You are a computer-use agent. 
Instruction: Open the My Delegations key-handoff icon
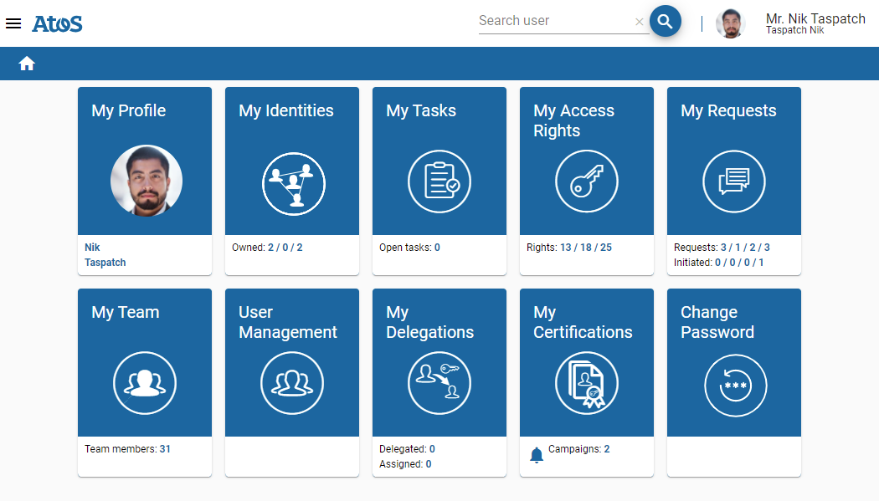click(439, 383)
